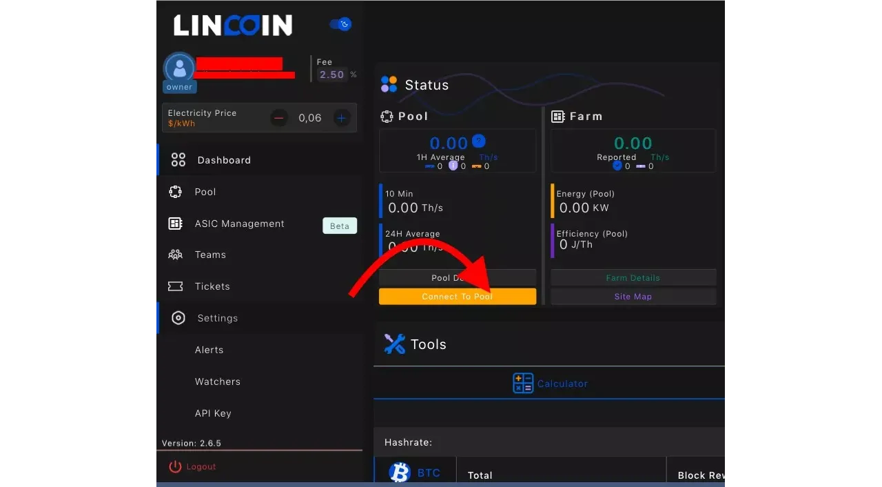
Task: Click the Total column header
Action: tap(480, 475)
